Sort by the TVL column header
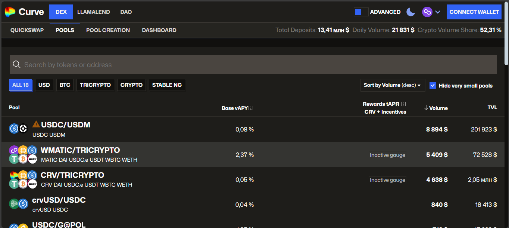 (x=492, y=107)
